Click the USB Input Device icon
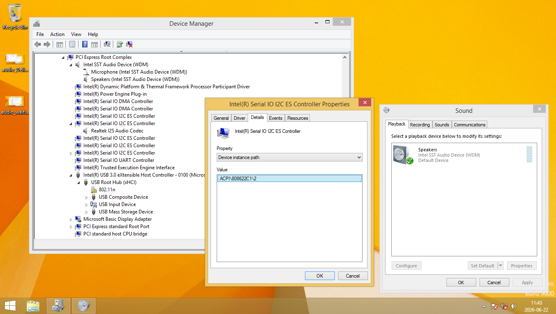This screenshot has width=556, height=314. (94, 204)
